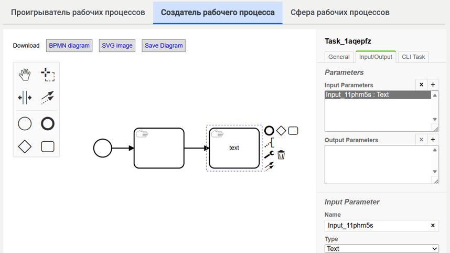Open Проигрыватель рабочих процессов tab
The width and height of the screenshot is (450, 253).
[78, 13]
